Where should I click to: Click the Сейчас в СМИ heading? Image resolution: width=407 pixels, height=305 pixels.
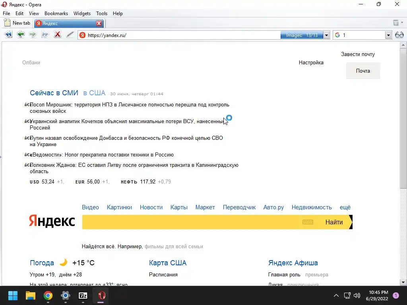pyautogui.click(x=54, y=93)
